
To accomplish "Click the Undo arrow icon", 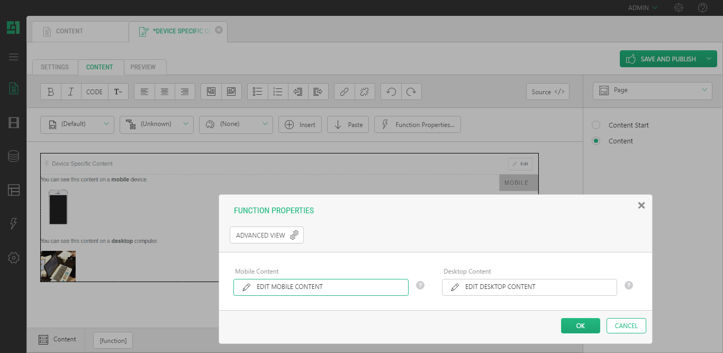I will click(391, 92).
